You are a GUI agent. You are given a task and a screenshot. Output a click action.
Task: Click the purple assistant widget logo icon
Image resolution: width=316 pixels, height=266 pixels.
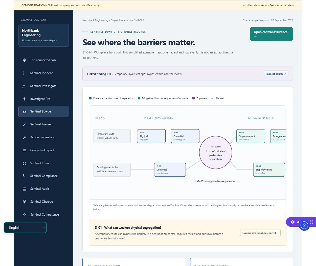pos(292,222)
